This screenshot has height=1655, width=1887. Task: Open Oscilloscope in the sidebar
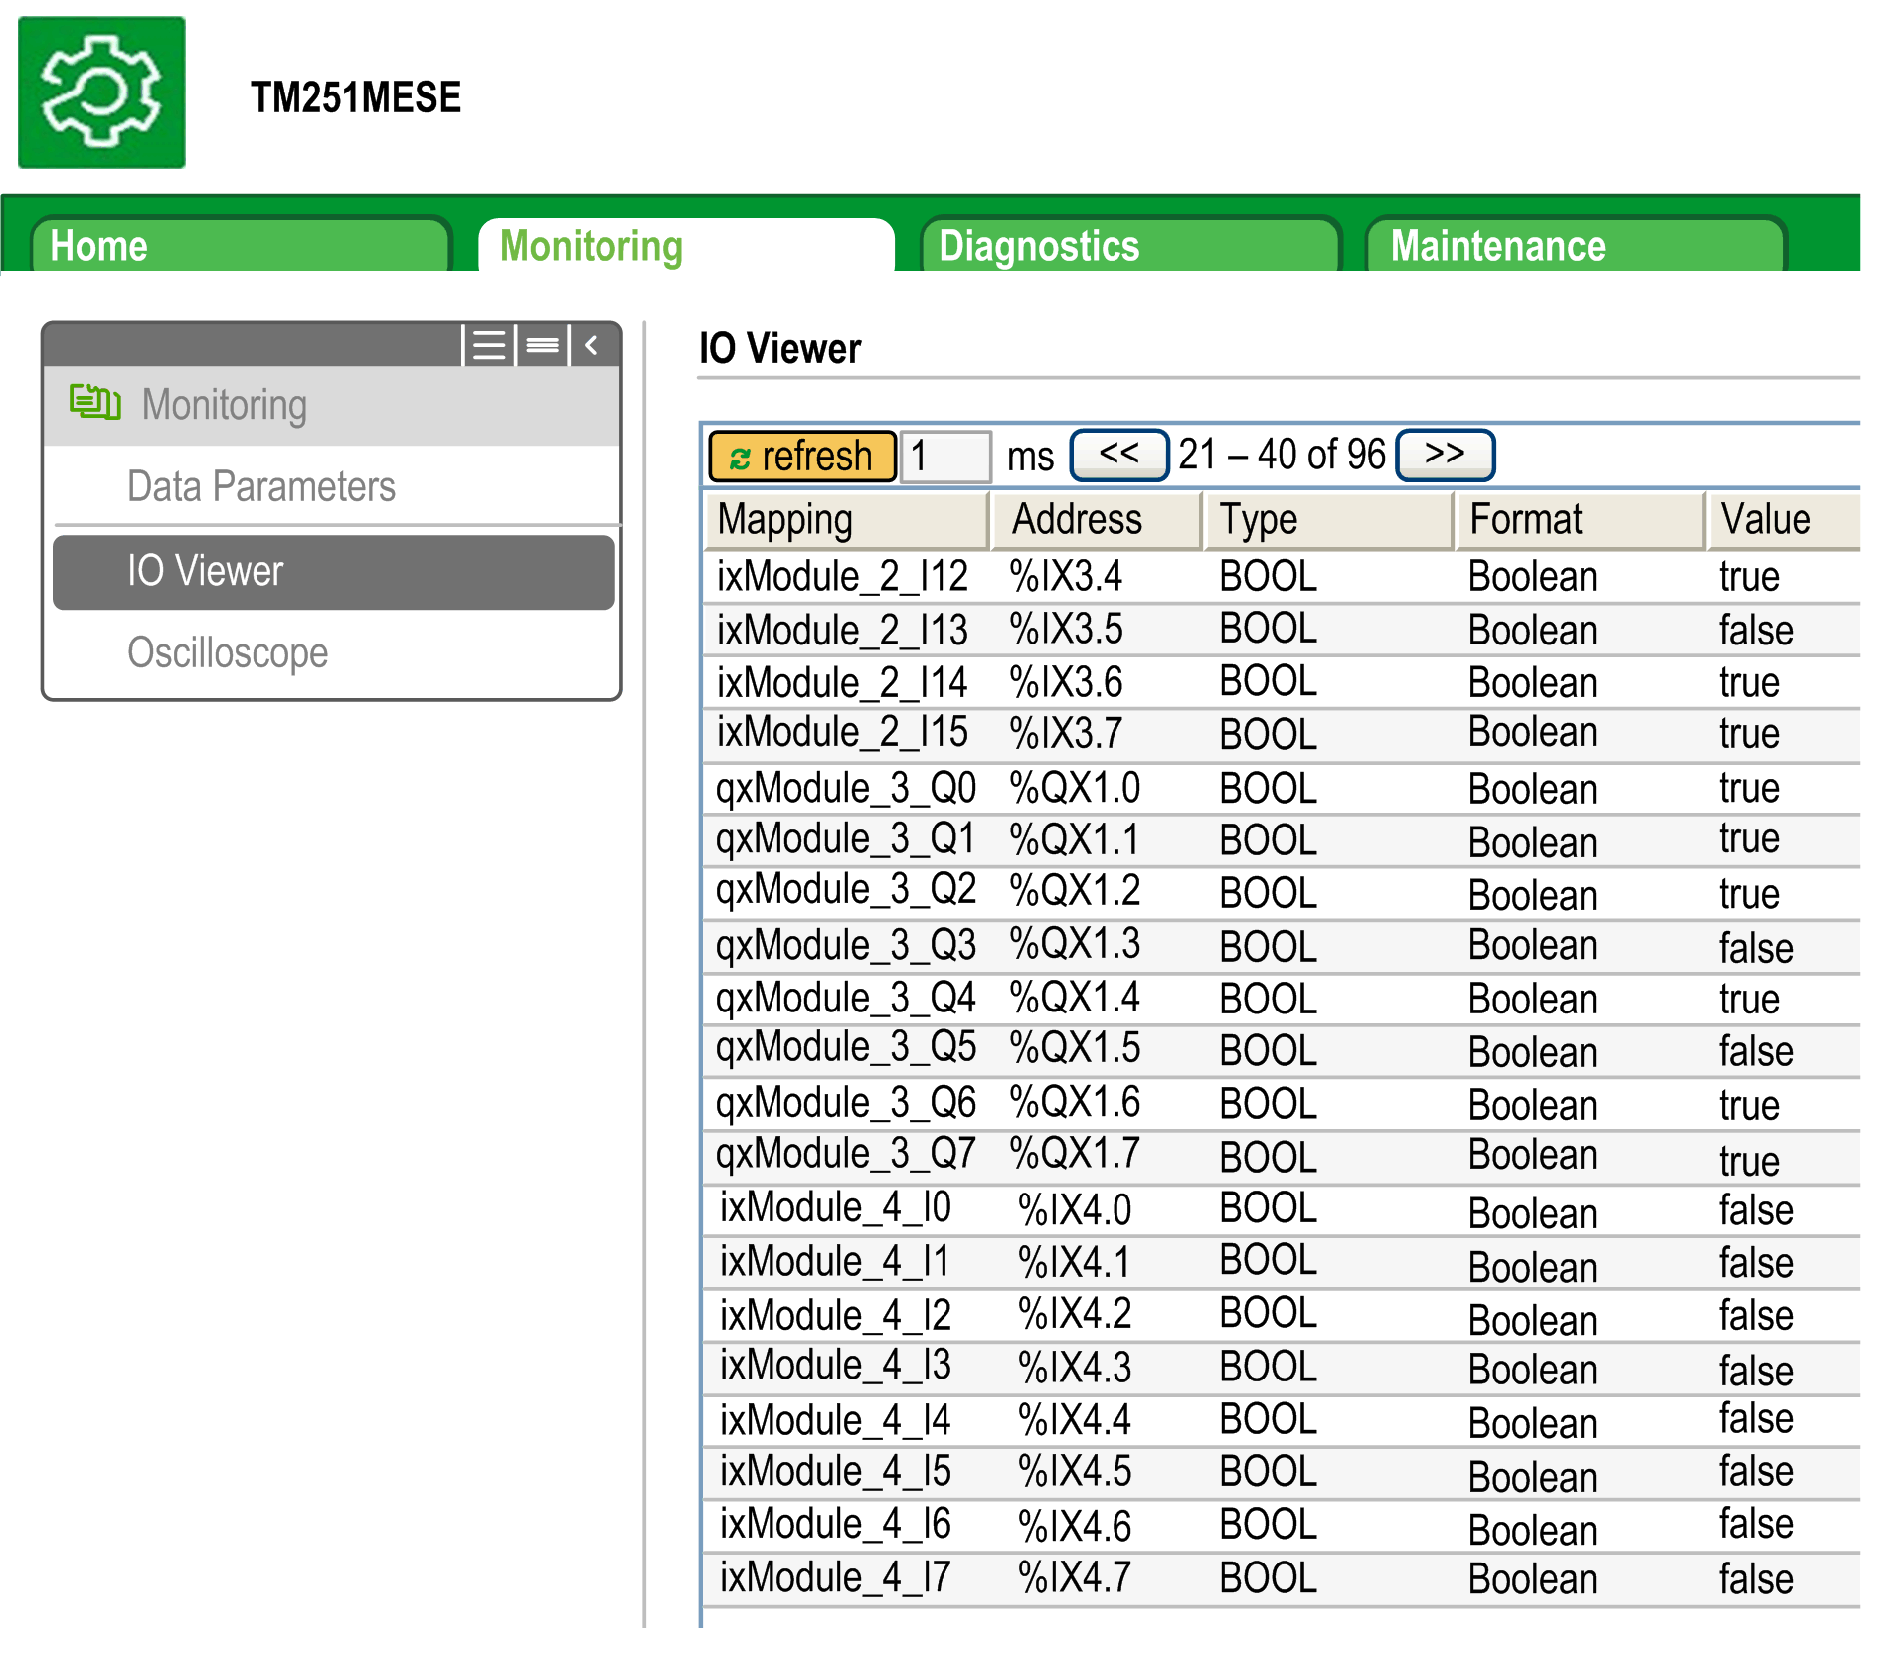228,653
